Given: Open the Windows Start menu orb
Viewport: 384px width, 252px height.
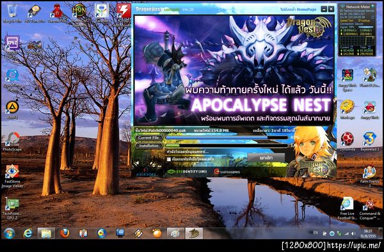Looking at the screenshot, I should 9,233.
